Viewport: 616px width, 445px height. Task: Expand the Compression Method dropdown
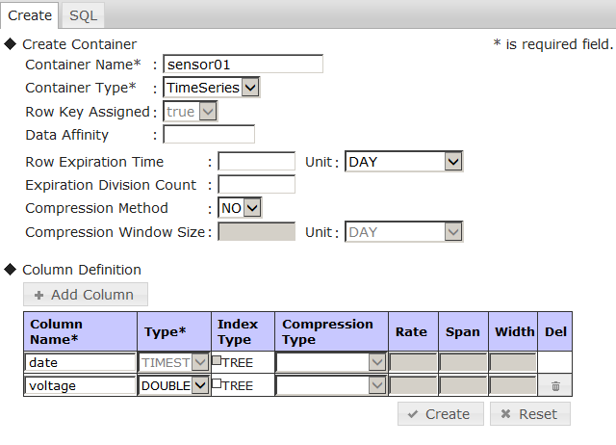240,208
